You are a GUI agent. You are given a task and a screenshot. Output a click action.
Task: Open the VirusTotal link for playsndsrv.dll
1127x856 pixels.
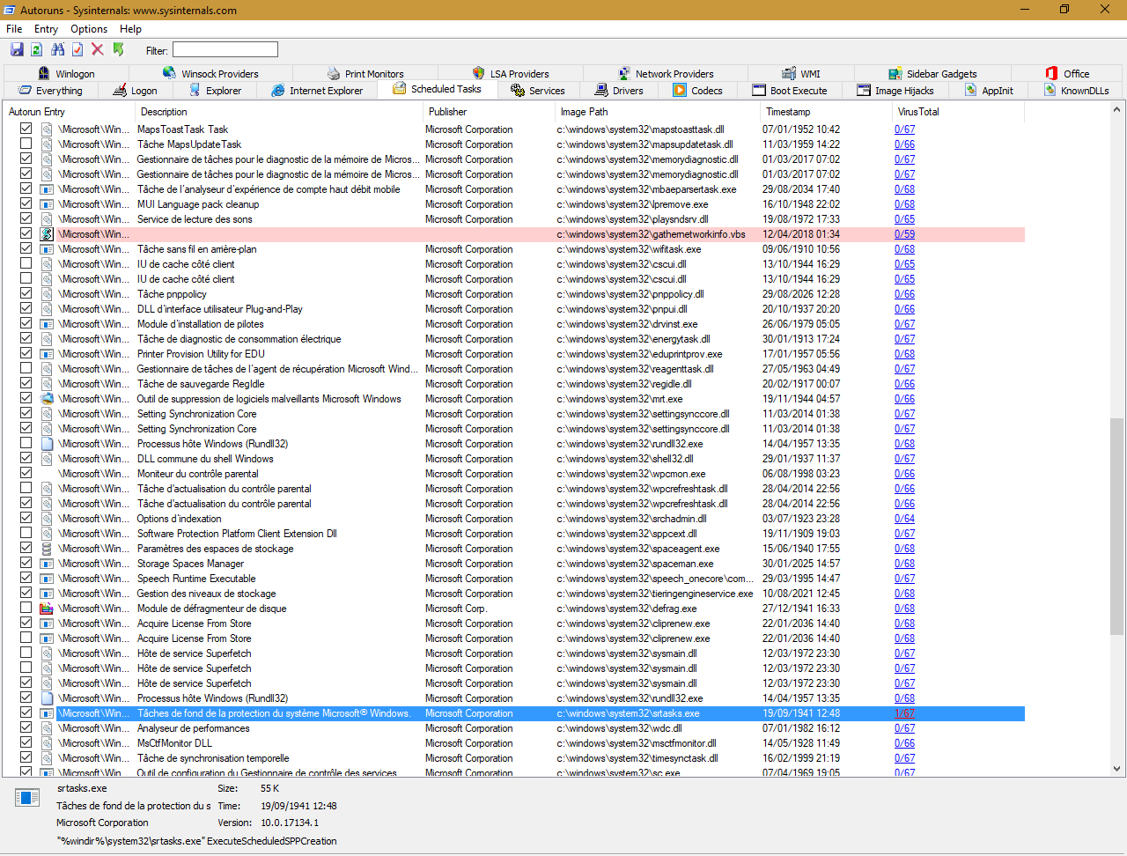[x=904, y=219]
